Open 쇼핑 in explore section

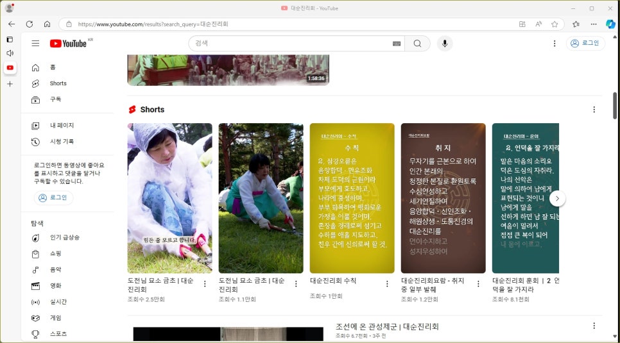click(67, 254)
